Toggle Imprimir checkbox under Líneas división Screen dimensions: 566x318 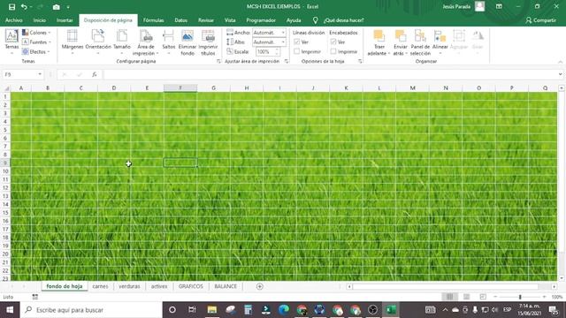[297, 51]
